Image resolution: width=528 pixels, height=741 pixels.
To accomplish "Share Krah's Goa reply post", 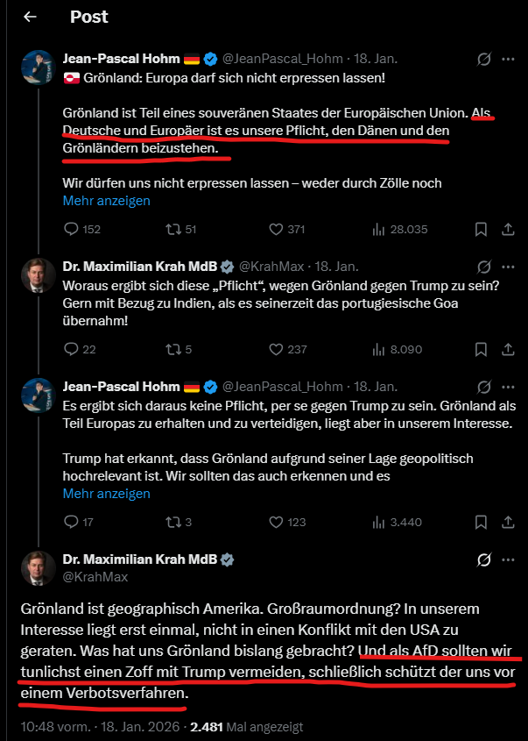I will [x=508, y=349].
